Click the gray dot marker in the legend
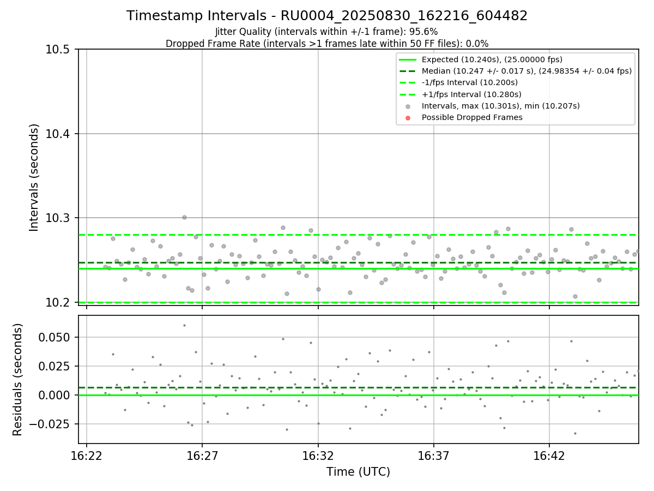The width and height of the screenshot is (654, 491). [408, 106]
